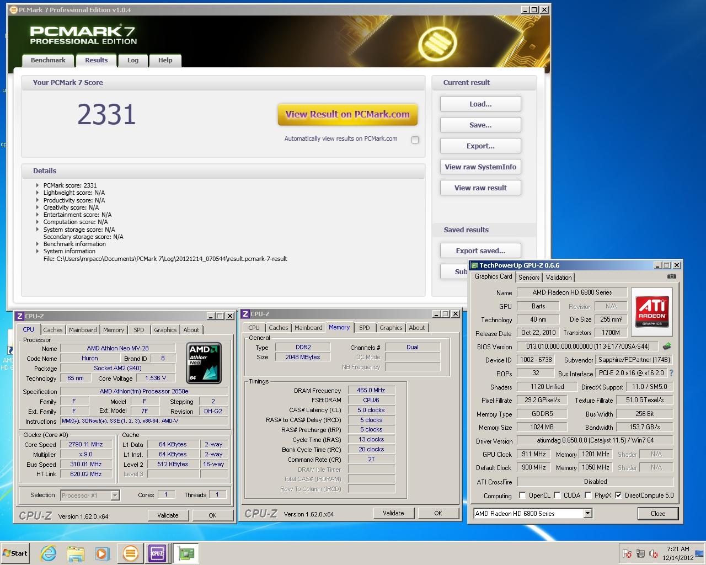
Task: Tick the PhysX checkbox in GPU-Z
Action: pyautogui.click(x=588, y=495)
